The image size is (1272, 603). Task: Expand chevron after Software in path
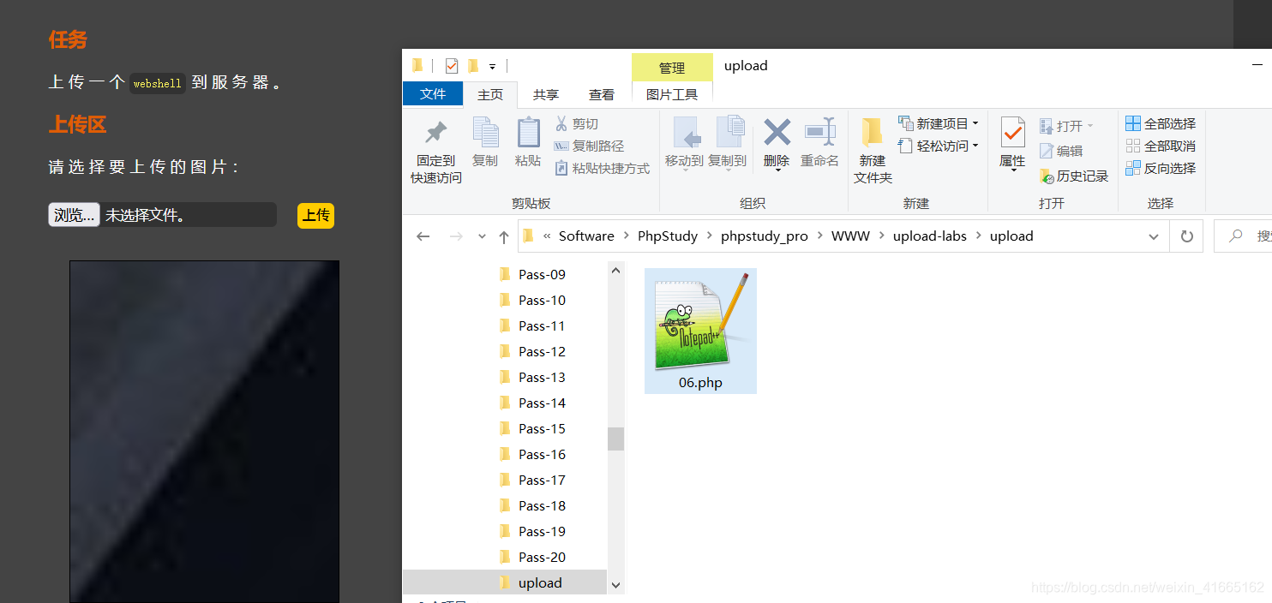tap(626, 236)
